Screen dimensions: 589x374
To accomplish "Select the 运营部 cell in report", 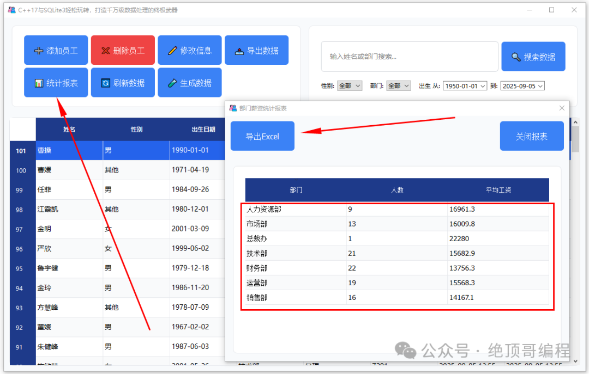I will click(x=296, y=283).
